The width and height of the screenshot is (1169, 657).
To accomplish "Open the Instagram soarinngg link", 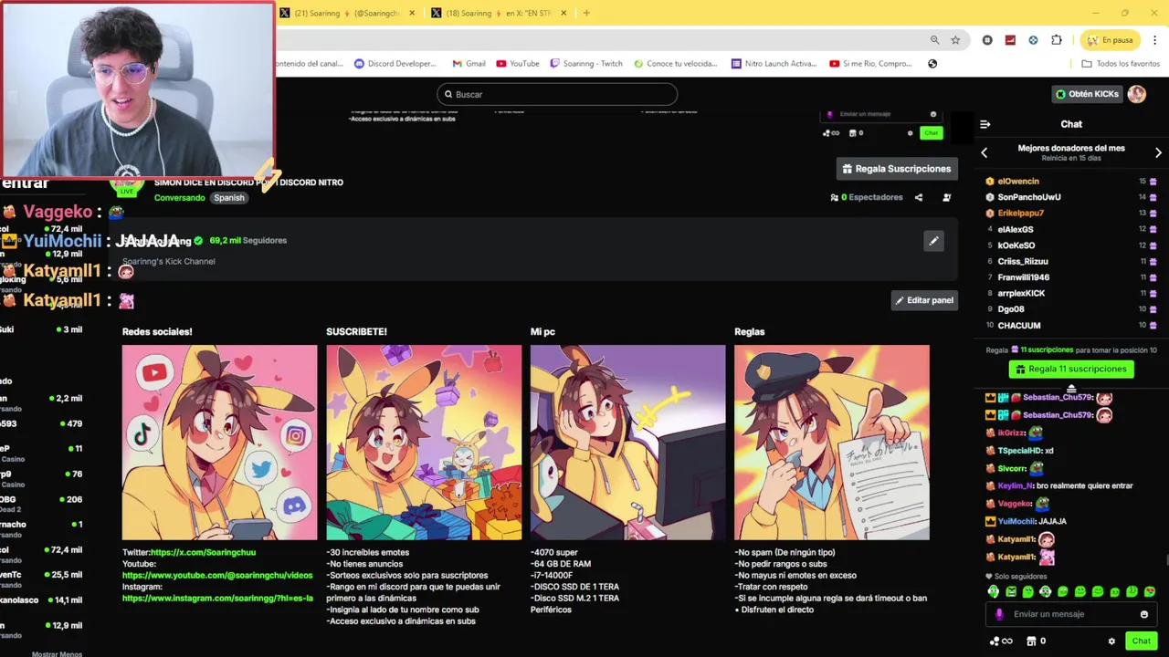I will (217, 599).
